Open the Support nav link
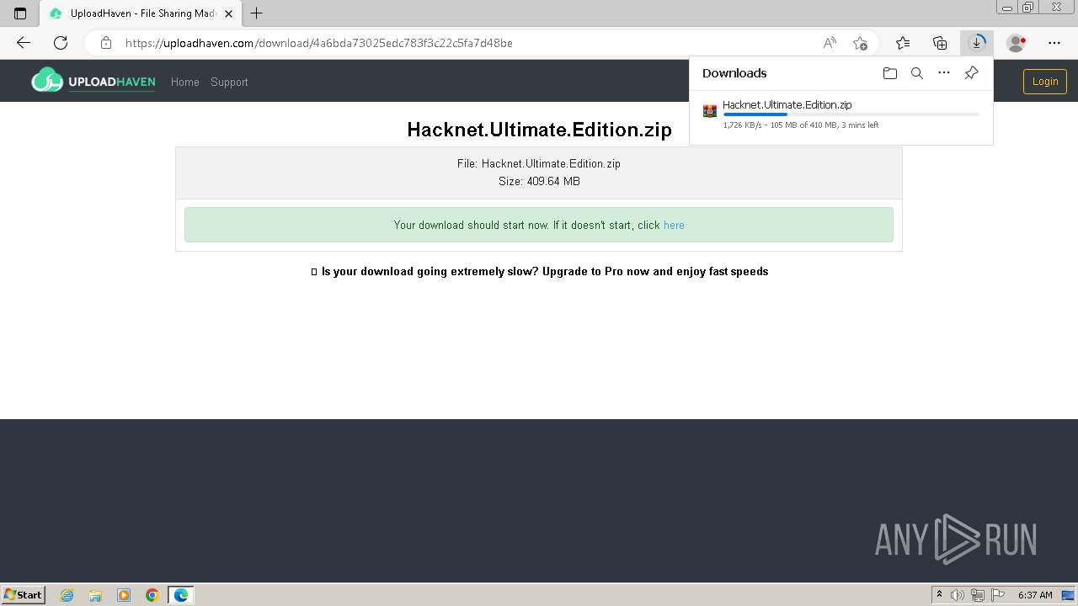 229,82
